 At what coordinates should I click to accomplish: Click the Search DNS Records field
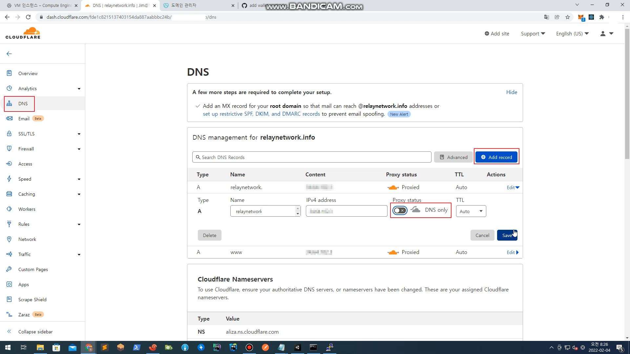tap(312, 157)
